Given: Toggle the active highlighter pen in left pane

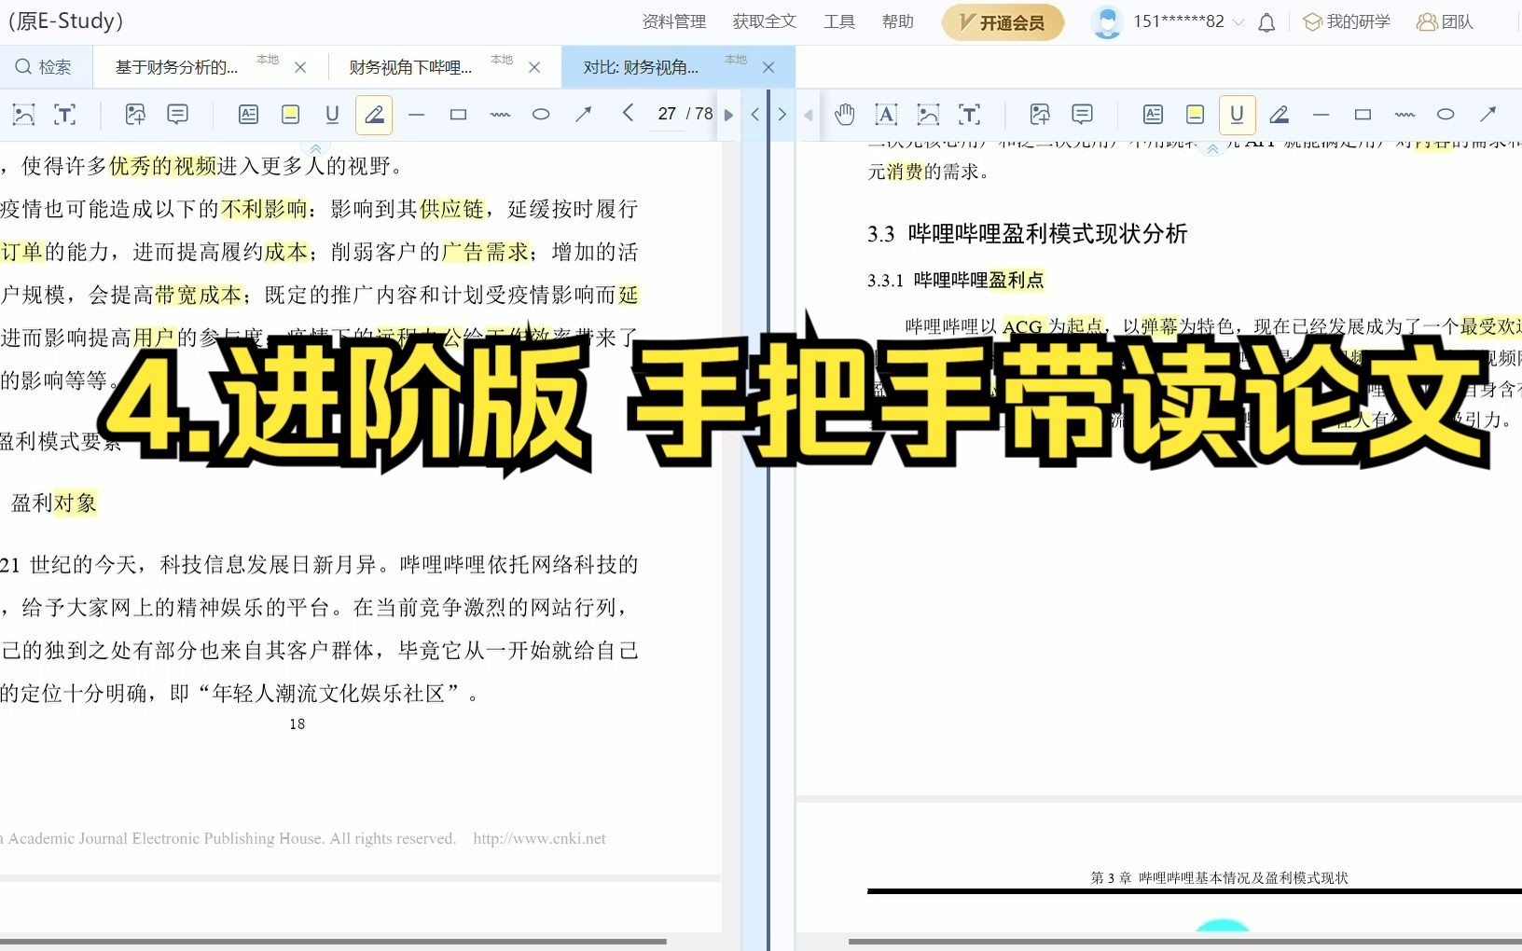Looking at the screenshot, I should click(x=374, y=115).
